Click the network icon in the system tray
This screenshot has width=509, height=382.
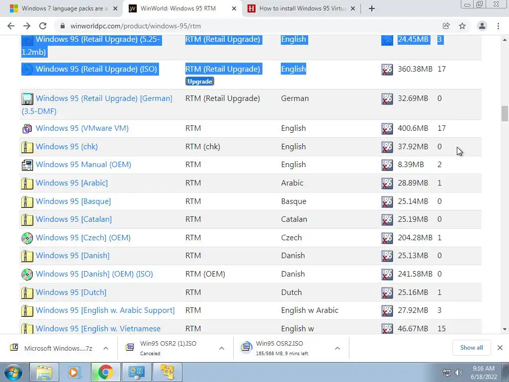pyautogui.click(x=447, y=373)
